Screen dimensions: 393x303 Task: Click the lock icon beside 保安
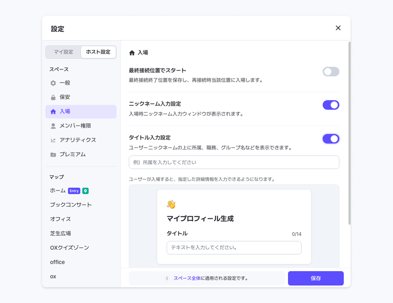click(53, 98)
